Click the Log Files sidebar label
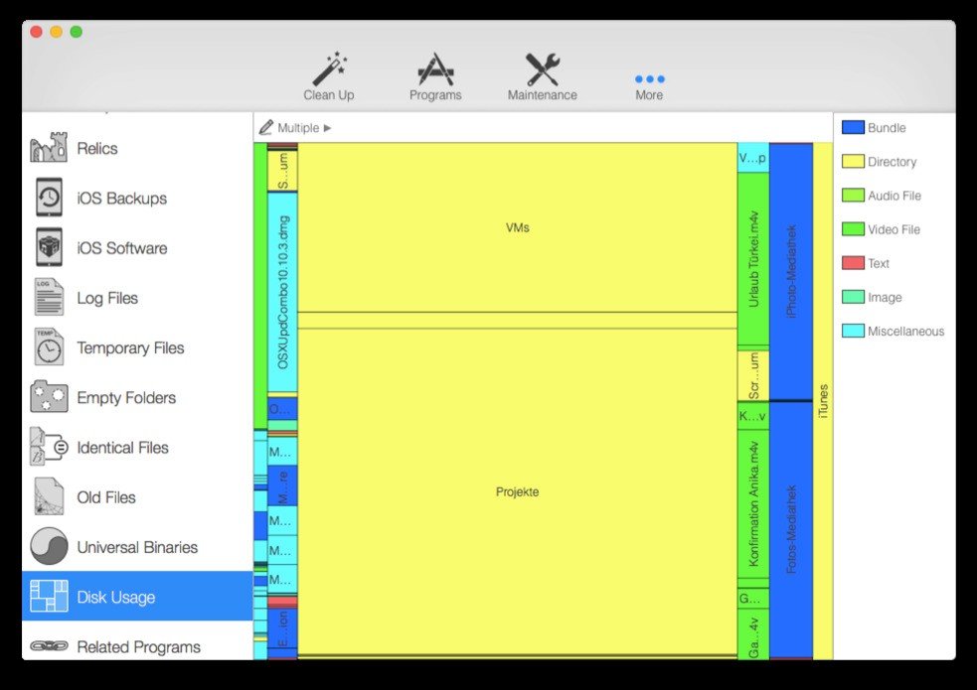 [x=107, y=298]
